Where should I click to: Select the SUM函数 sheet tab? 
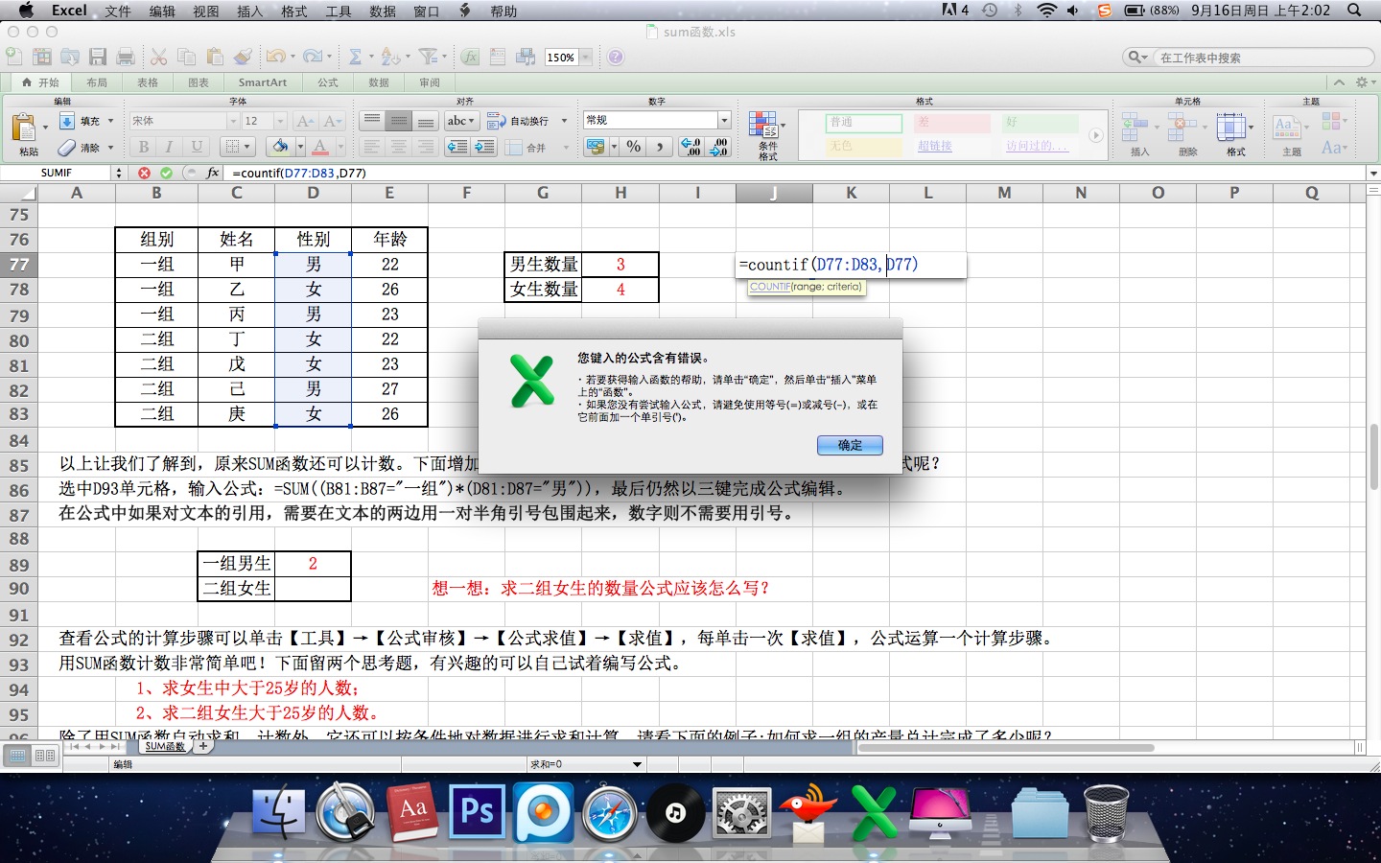pos(165,746)
